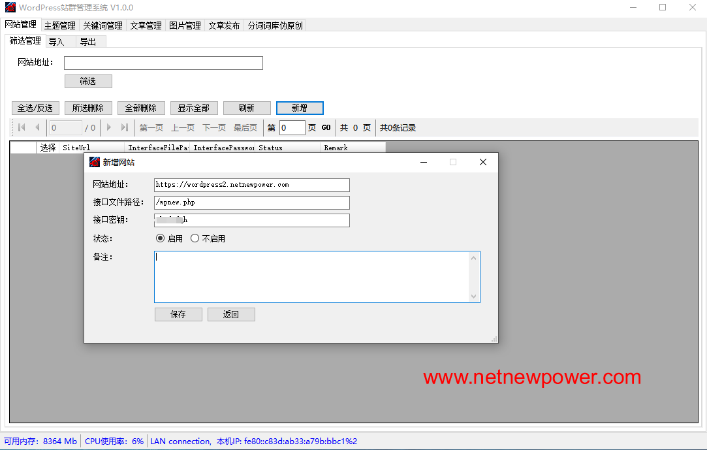Click the SiteUrl column header
This screenshot has height=450, width=707.
click(91, 148)
